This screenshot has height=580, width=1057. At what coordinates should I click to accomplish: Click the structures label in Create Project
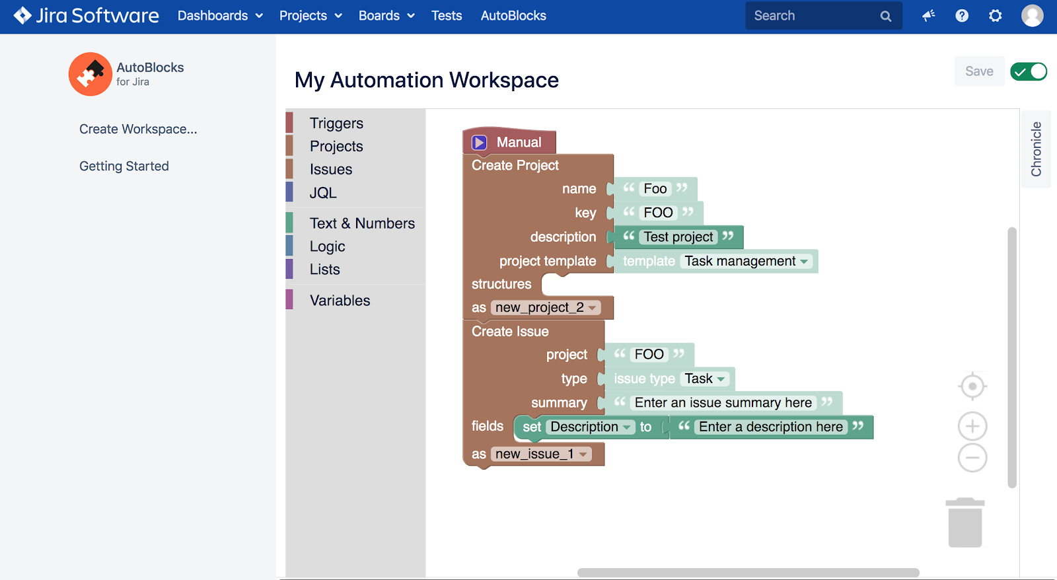pos(501,284)
